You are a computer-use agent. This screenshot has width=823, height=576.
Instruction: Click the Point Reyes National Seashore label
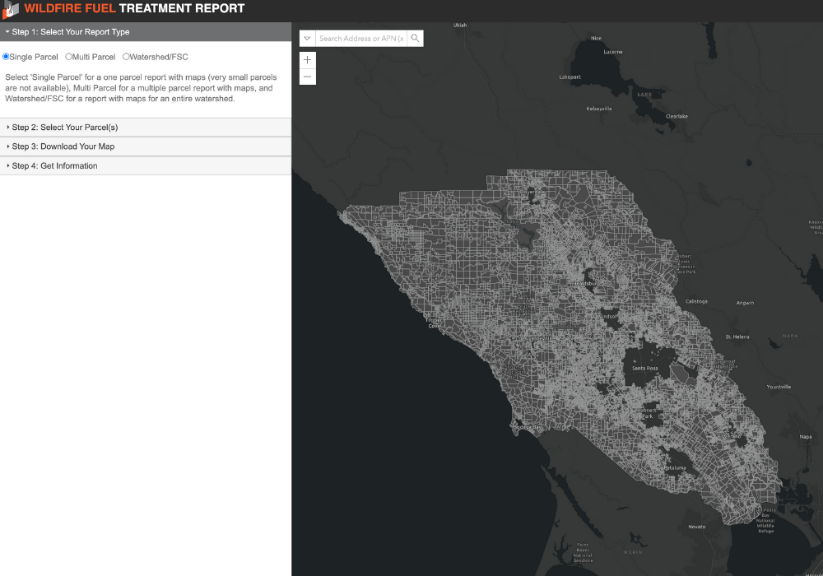(583, 553)
